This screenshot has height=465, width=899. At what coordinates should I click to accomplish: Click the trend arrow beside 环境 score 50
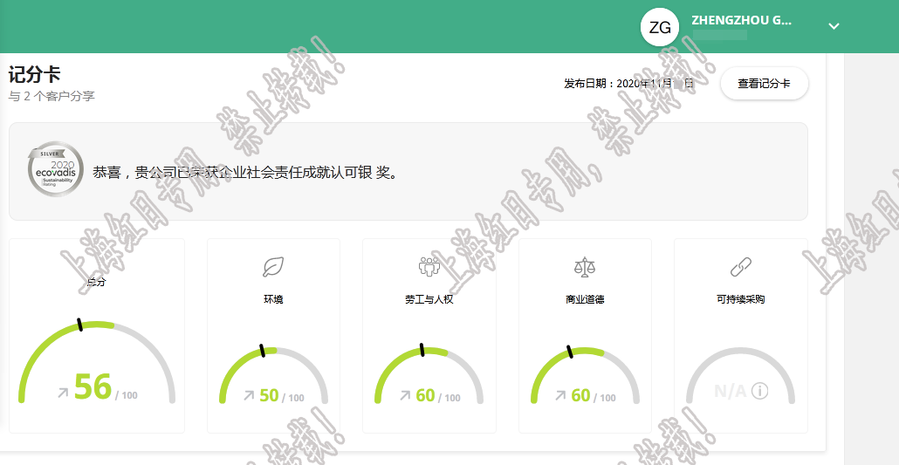coord(249,395)
